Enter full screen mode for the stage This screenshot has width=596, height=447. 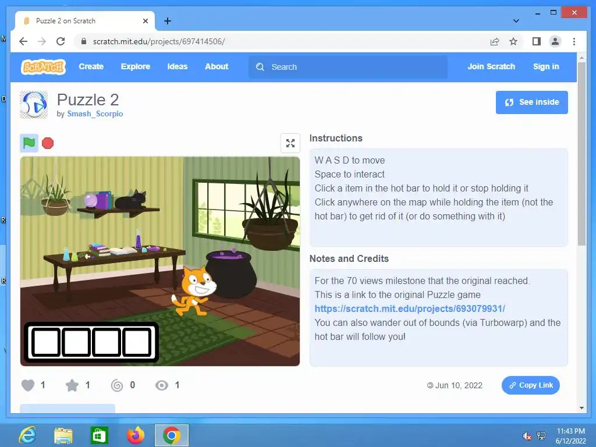tap(290, 143)
